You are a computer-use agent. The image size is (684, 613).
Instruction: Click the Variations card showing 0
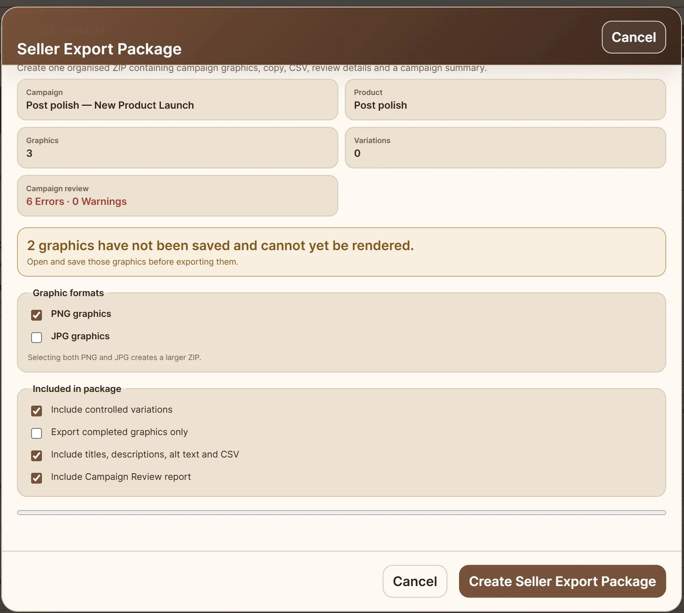505,148
